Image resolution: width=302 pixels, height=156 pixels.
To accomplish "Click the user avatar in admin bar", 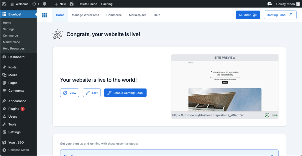I will (x=298, y=4).
